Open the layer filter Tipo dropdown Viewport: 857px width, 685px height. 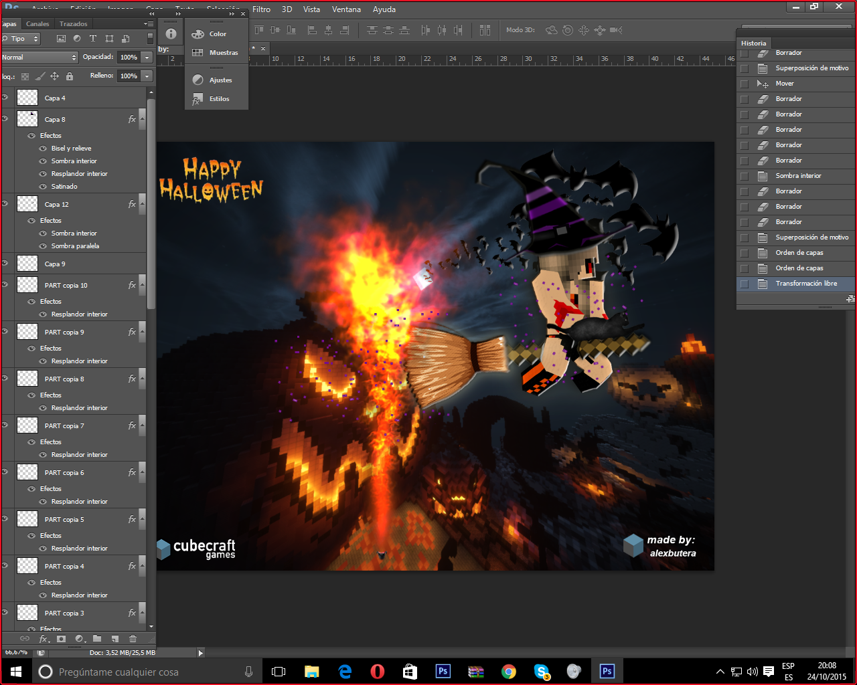pos(21,39)
